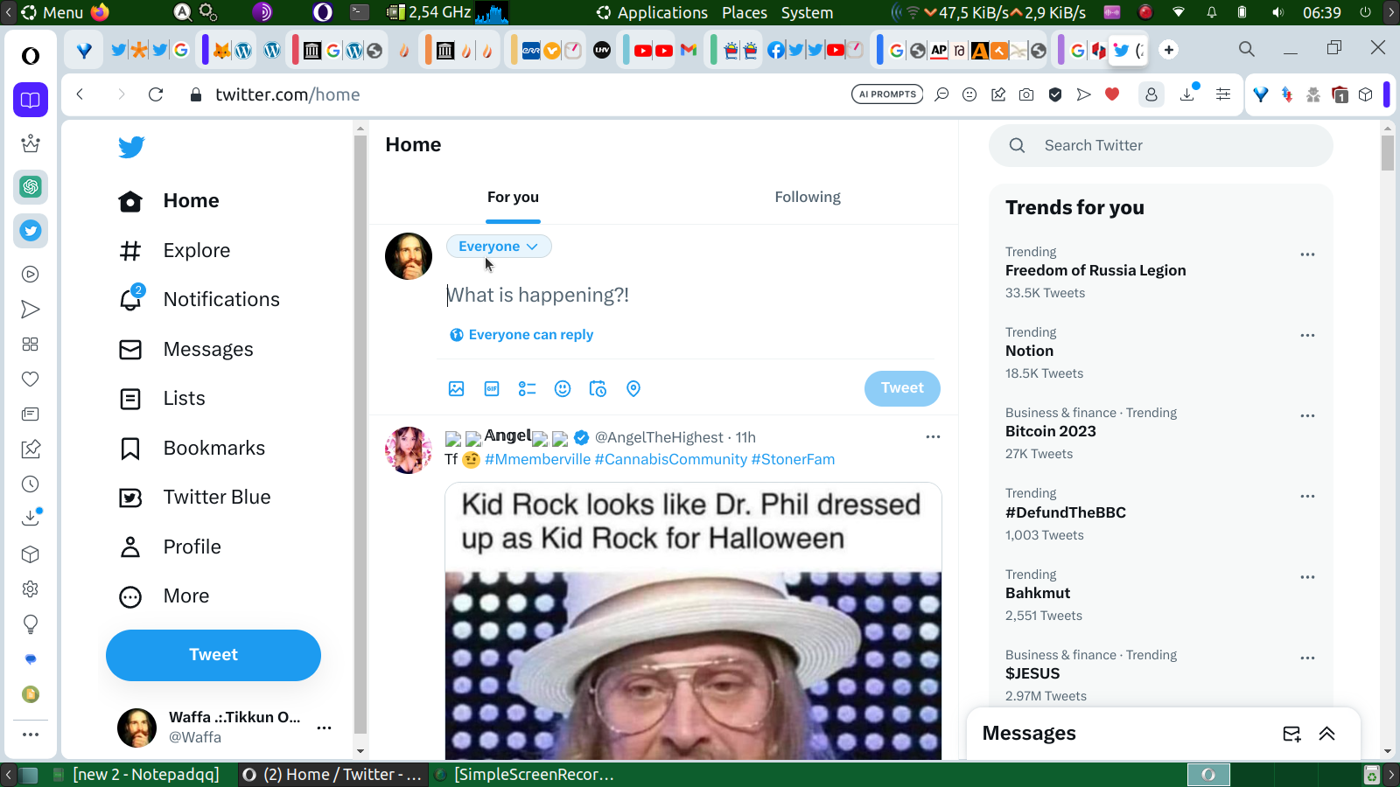The width and height of the screenshot is (1400, 787).
Task: Add page to bookmarks with red heart
Action: pos(1112,94)
